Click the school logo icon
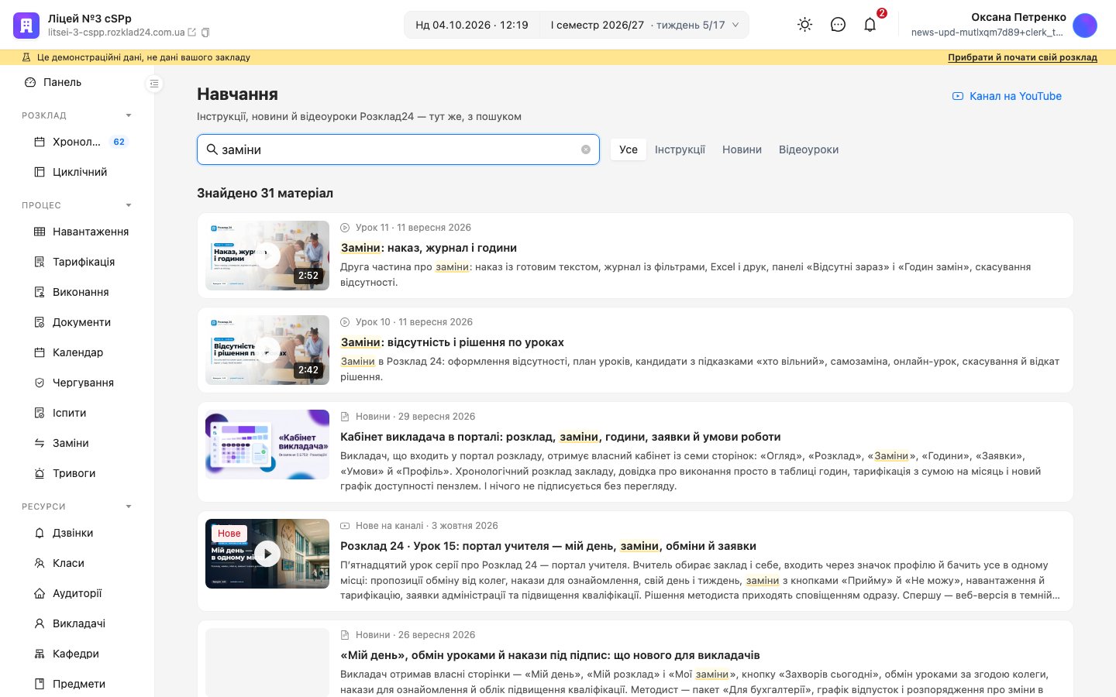The width and height of the screenshot is (1116, 697). [26, 25]
